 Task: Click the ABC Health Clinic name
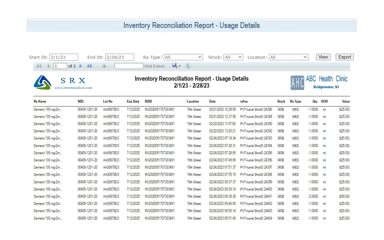click(x=327, y=79)
